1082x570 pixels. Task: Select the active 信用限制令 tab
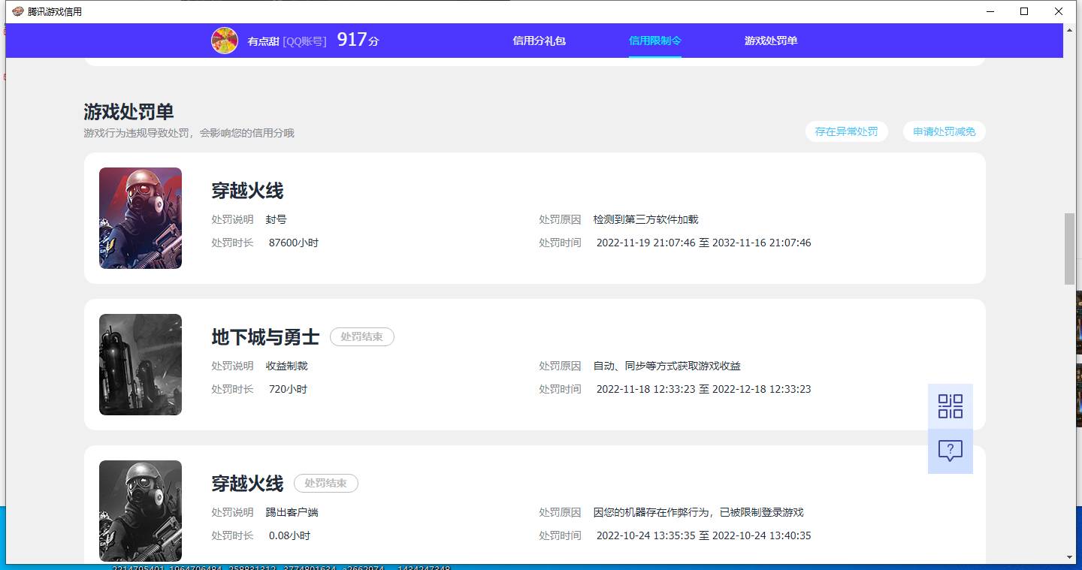click(654, 41)
